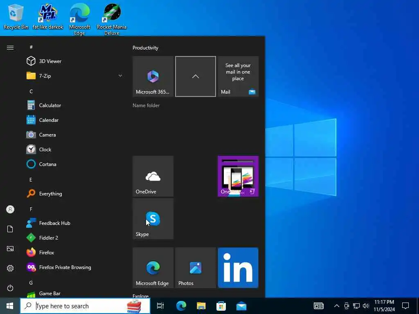Open network status tray icon
Image resolution: width=419 pixels, height=314 pixels.
pos(356,306)
